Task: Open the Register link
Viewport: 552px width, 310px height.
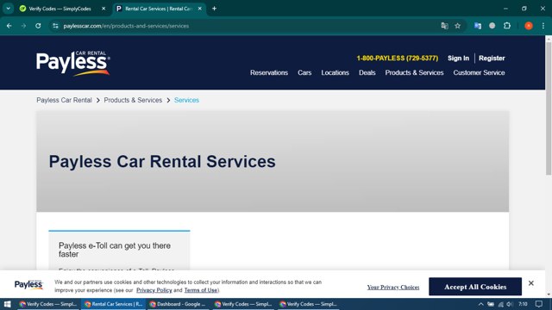Action: (492, 58)
